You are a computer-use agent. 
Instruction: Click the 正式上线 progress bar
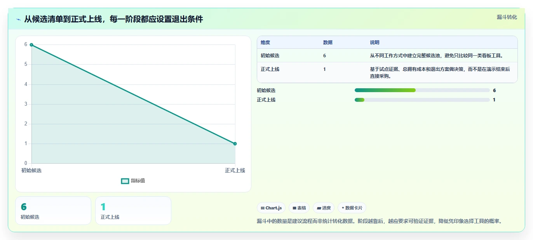tap(422, 100)
